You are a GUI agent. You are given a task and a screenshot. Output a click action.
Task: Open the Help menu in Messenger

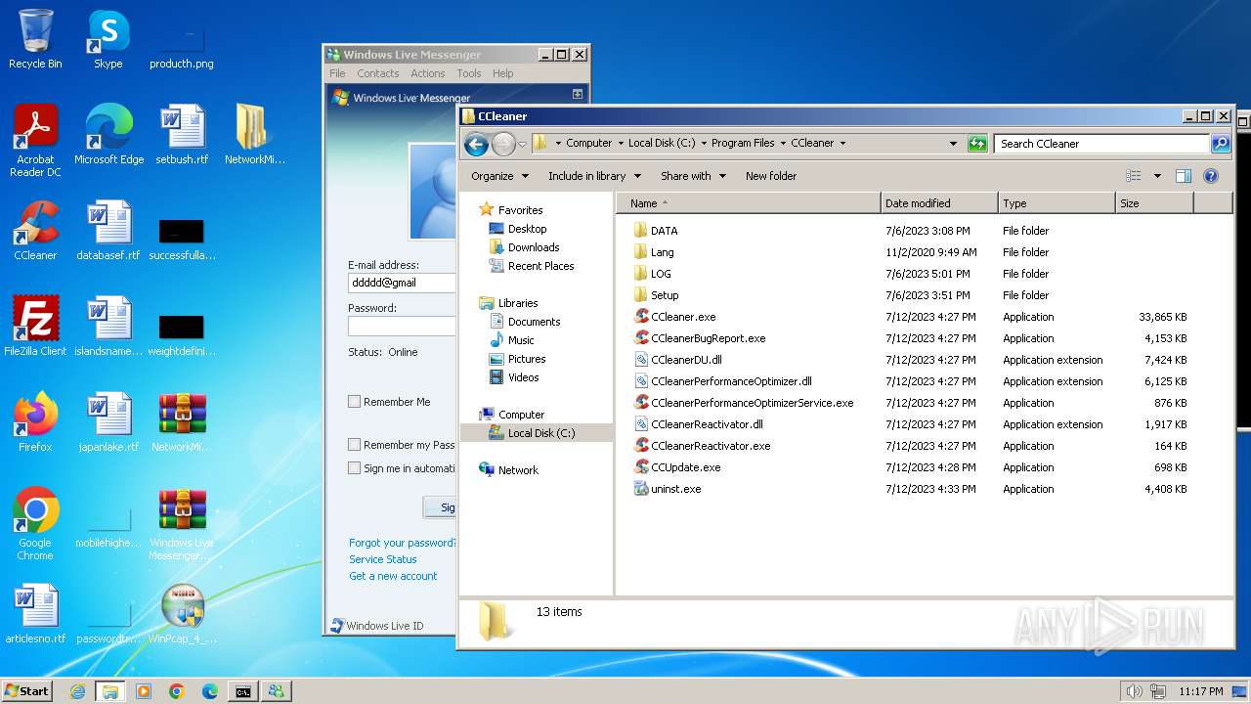point(502,73)
